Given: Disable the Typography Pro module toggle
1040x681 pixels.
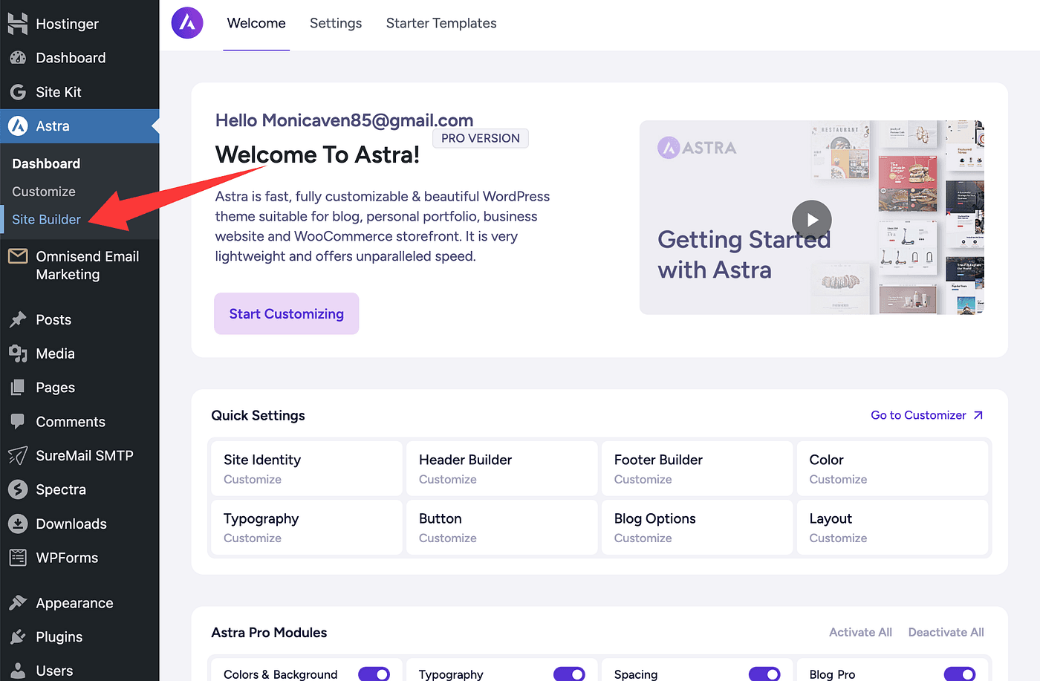Looking at the screenshot, I should tap(569, 674).
